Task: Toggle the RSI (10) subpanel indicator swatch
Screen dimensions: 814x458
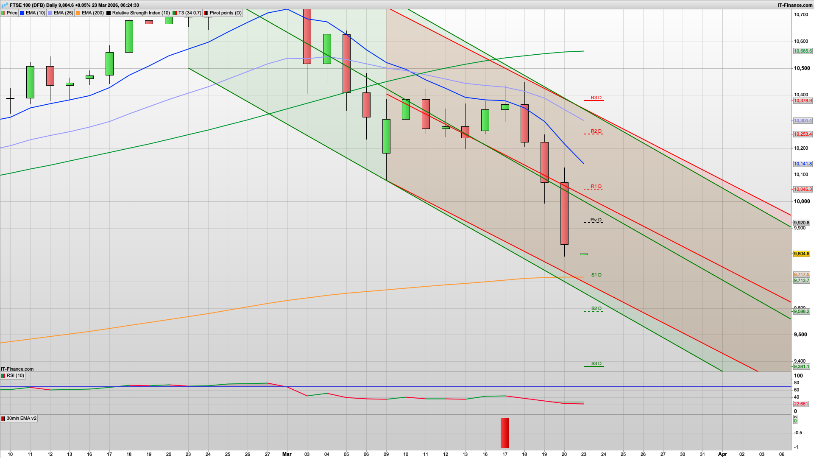Action: coord(4,375)
